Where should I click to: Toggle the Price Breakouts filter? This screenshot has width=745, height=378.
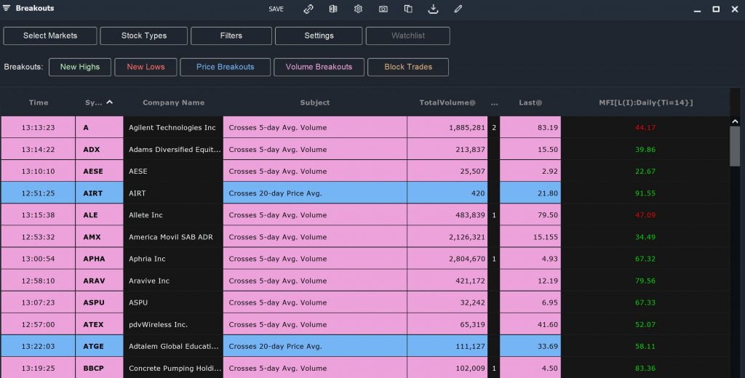coord(225,67)
